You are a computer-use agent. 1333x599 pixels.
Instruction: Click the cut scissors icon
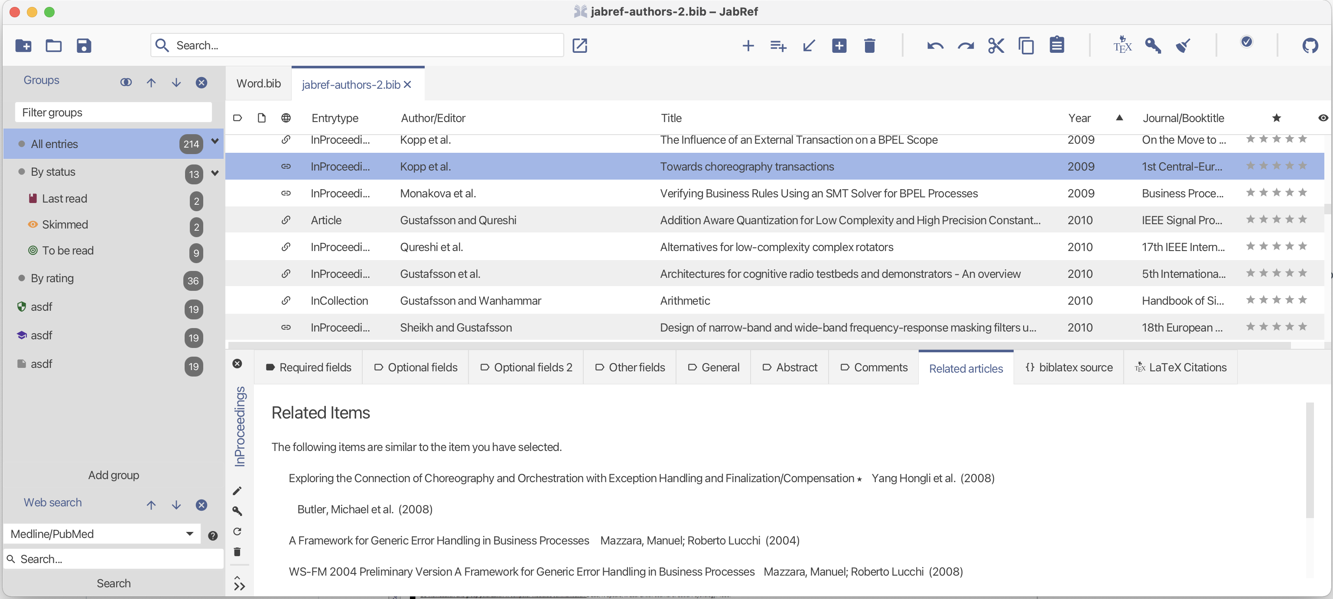(x=995, y=45)
